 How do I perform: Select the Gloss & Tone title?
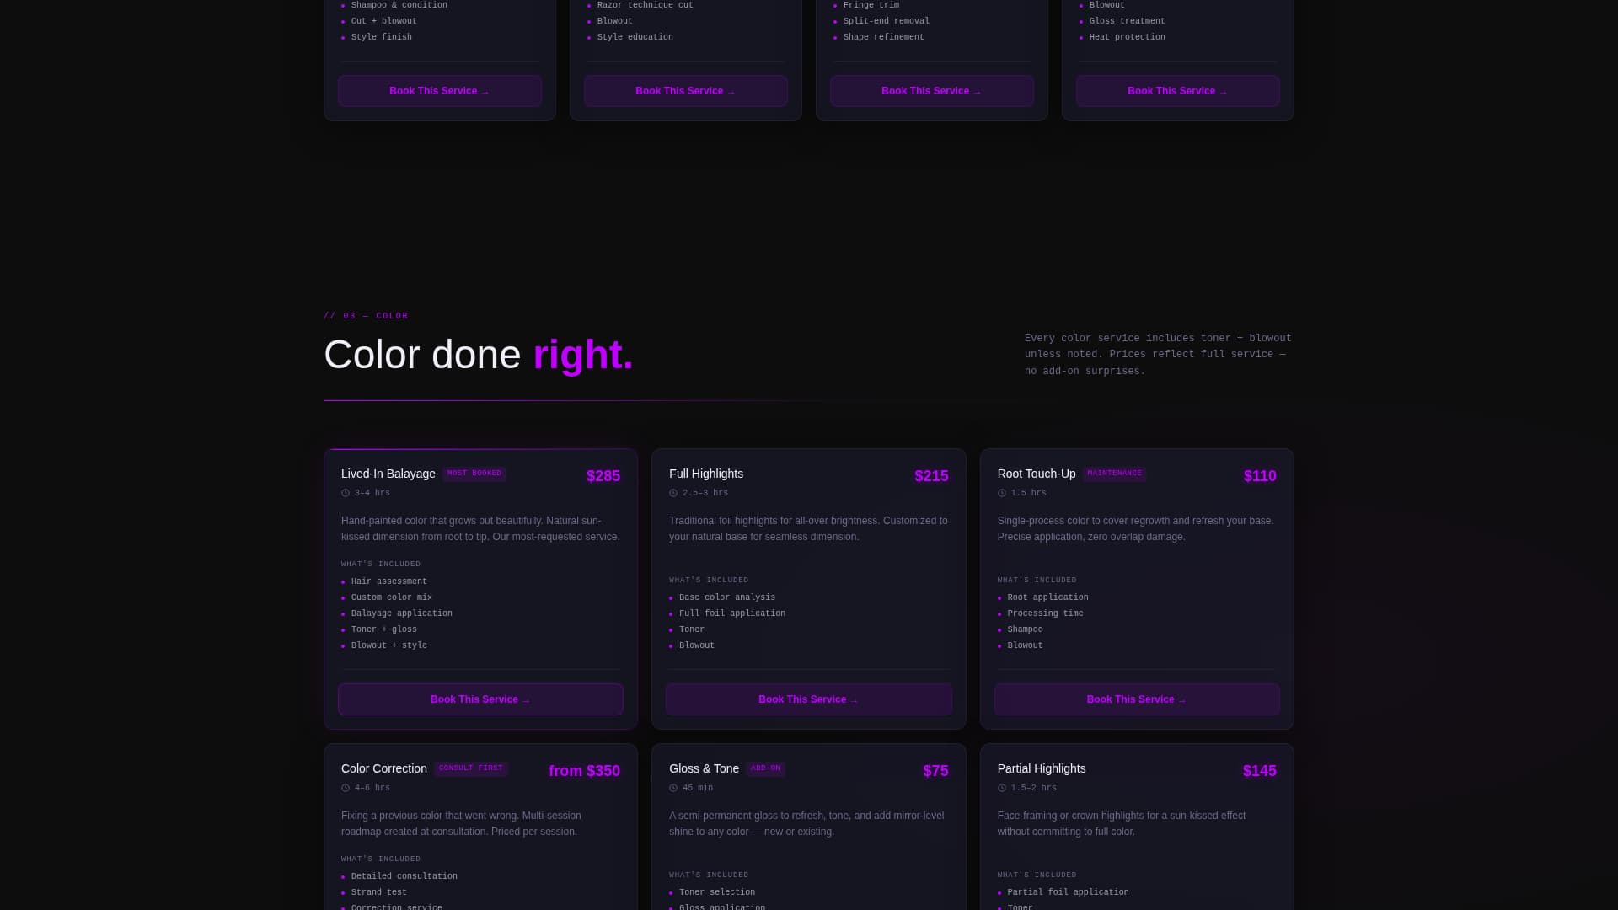click(704, 768)
